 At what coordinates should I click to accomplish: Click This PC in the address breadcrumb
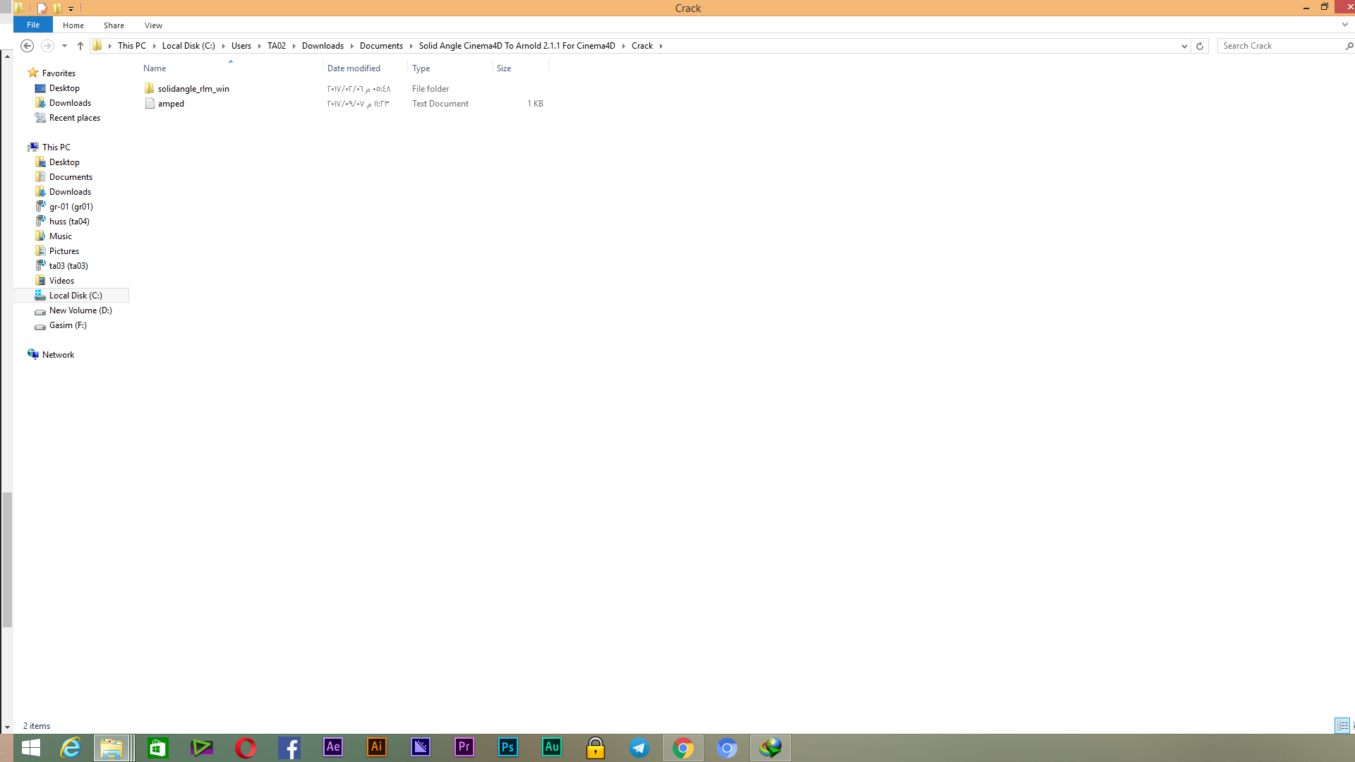[x=132, y=46]
